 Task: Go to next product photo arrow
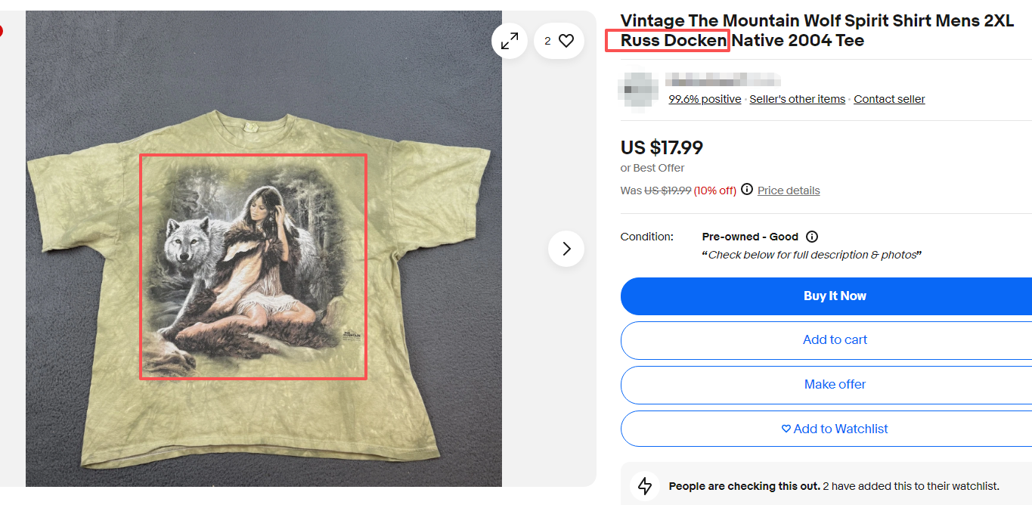click(566, 249)
